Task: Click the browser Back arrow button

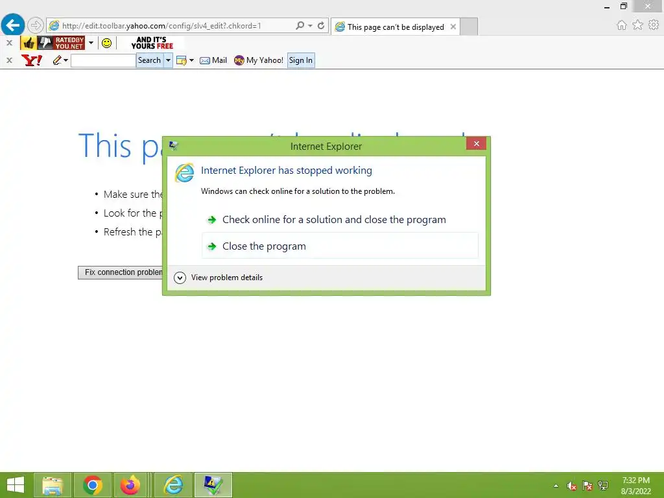Action: click(13, 25)
